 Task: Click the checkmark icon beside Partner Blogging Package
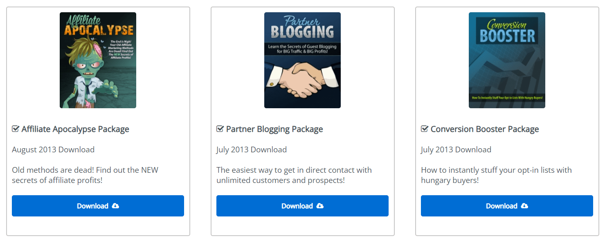[220, 129]
